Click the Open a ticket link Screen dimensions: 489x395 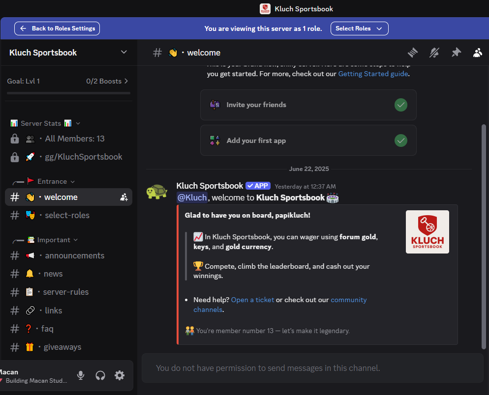click(252, 300)
